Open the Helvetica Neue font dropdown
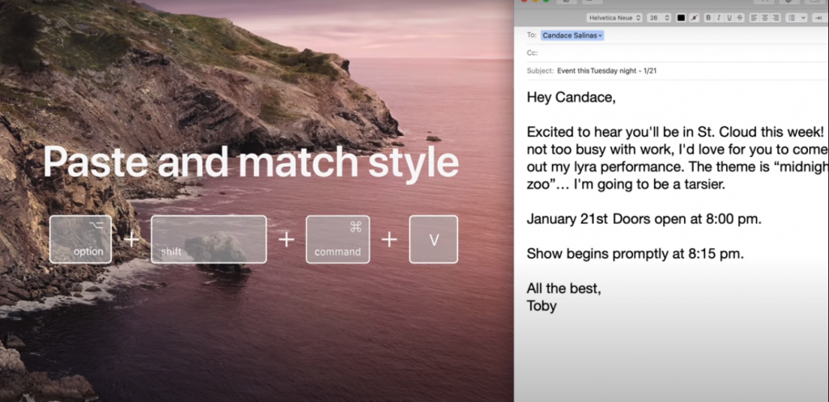 614,18
